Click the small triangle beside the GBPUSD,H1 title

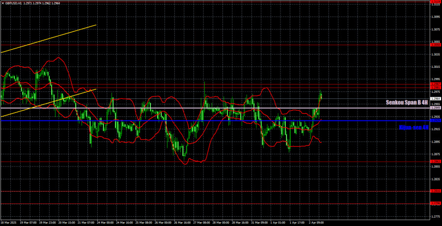tap(3, 2)
